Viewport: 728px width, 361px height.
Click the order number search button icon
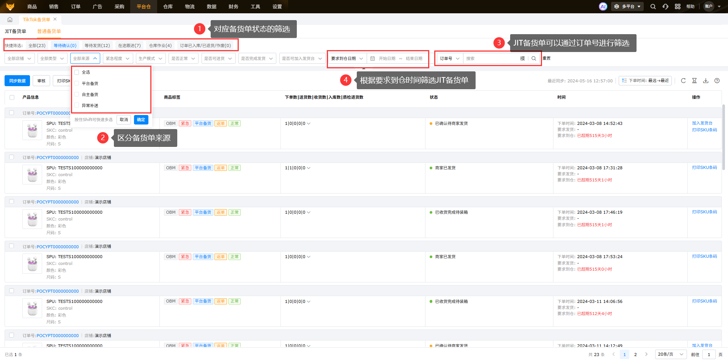click(534, 58)
